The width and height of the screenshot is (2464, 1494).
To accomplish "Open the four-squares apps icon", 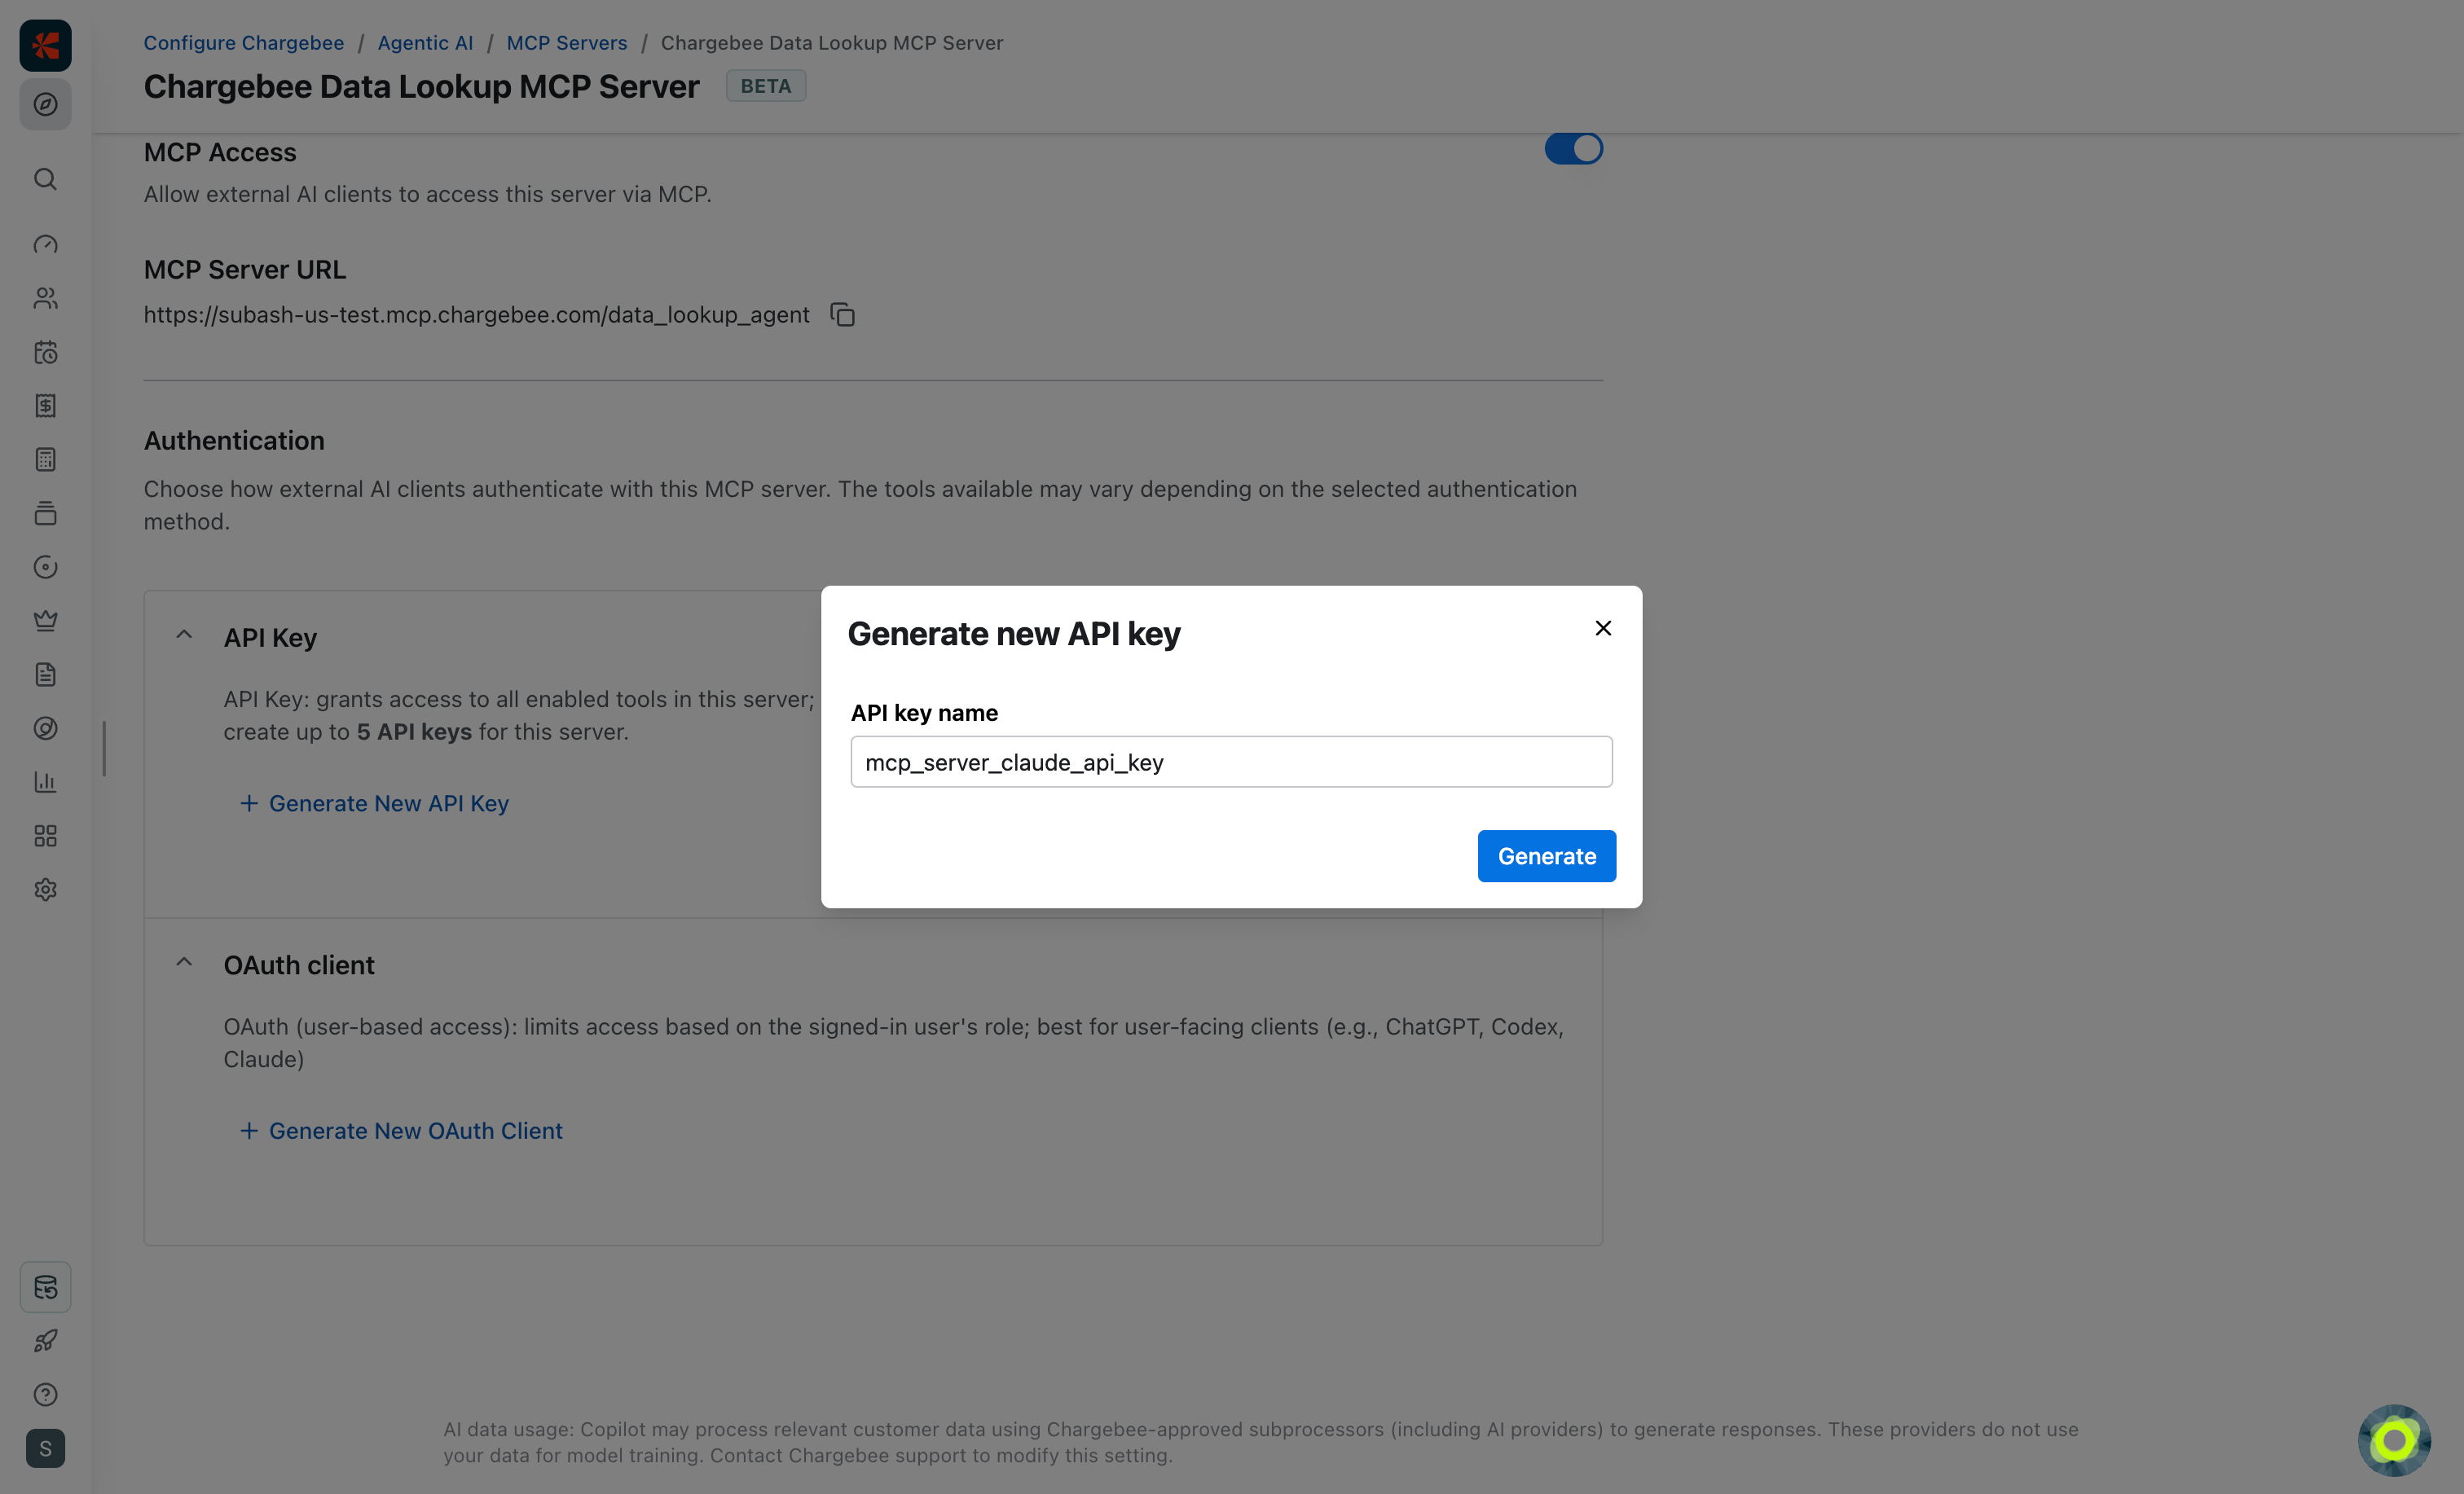I will click(x=45, y=836).
